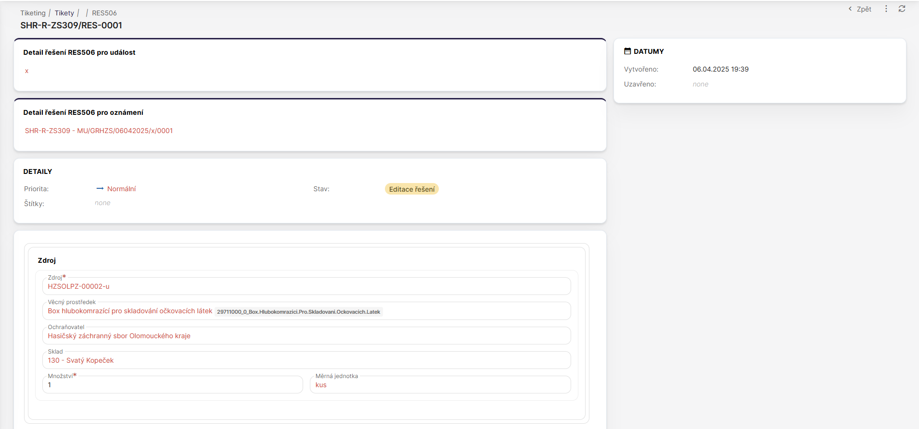Open the three-dot more options menu
This screenshot has height=429, width=919.
[x=886, y=9]
